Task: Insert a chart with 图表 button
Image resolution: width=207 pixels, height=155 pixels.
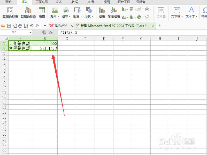Action: pyautogui.click(x=102, y=13)
